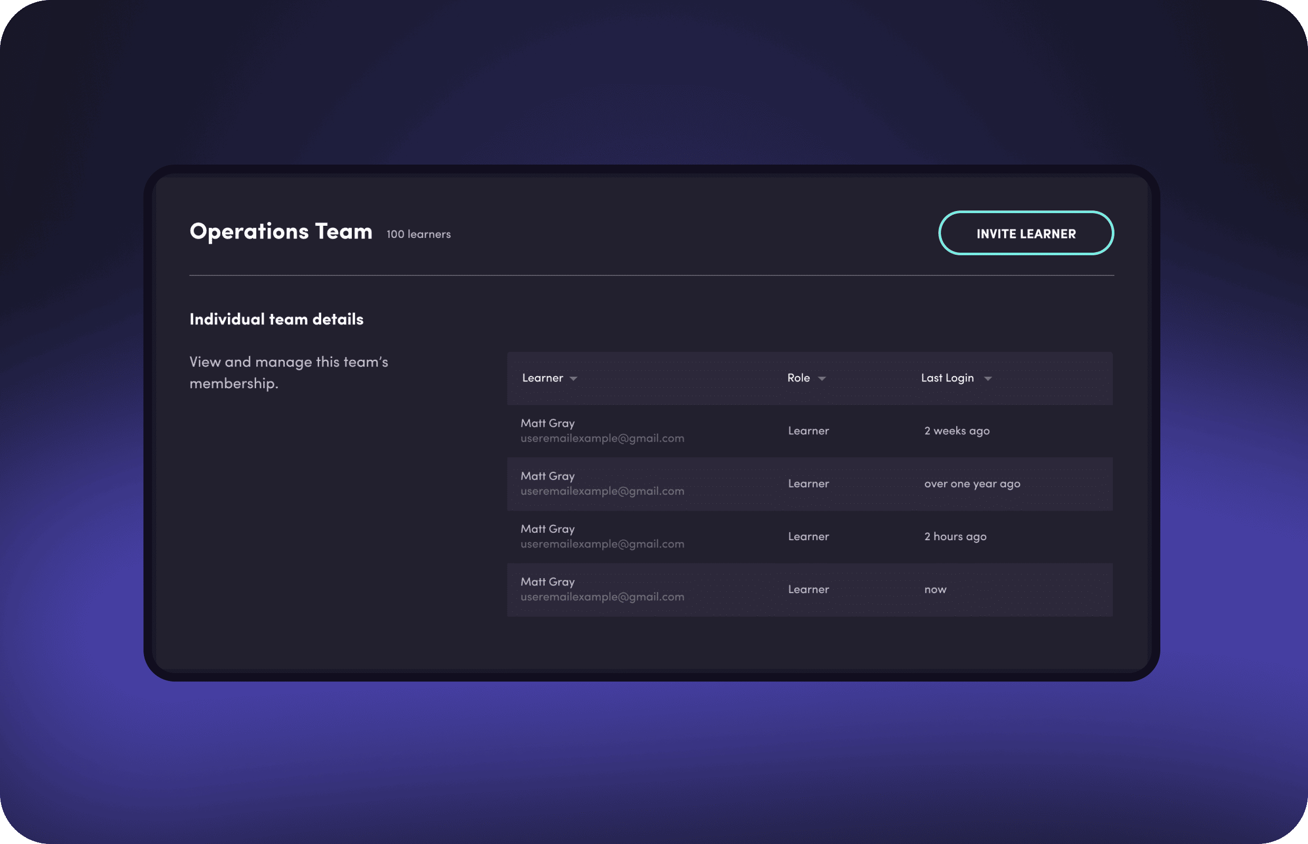The image size is (1308, 844).
Task: Click the Invite Learner button
Action: click(1026, 233)
